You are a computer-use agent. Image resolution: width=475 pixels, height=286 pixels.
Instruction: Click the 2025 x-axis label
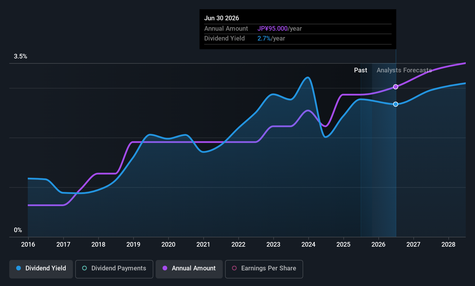pos(343,245)
